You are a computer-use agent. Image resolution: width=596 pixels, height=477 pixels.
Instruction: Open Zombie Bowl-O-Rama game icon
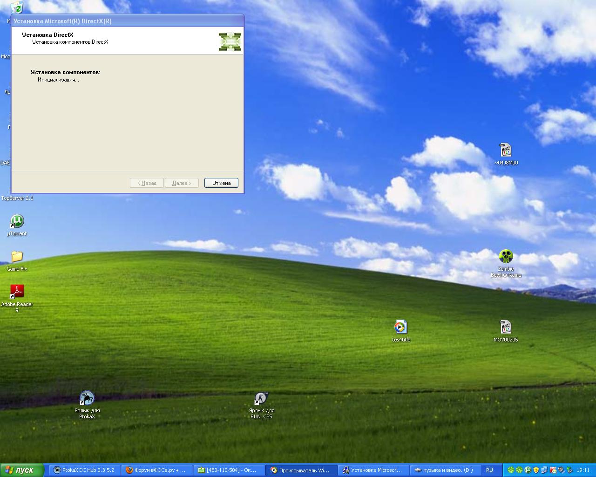[x=506, y=257]
